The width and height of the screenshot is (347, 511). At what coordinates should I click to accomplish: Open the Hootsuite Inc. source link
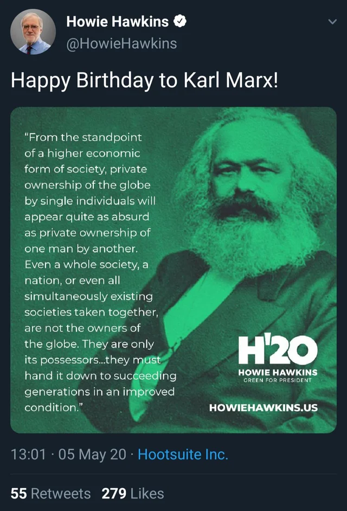[x=183, y=454]
